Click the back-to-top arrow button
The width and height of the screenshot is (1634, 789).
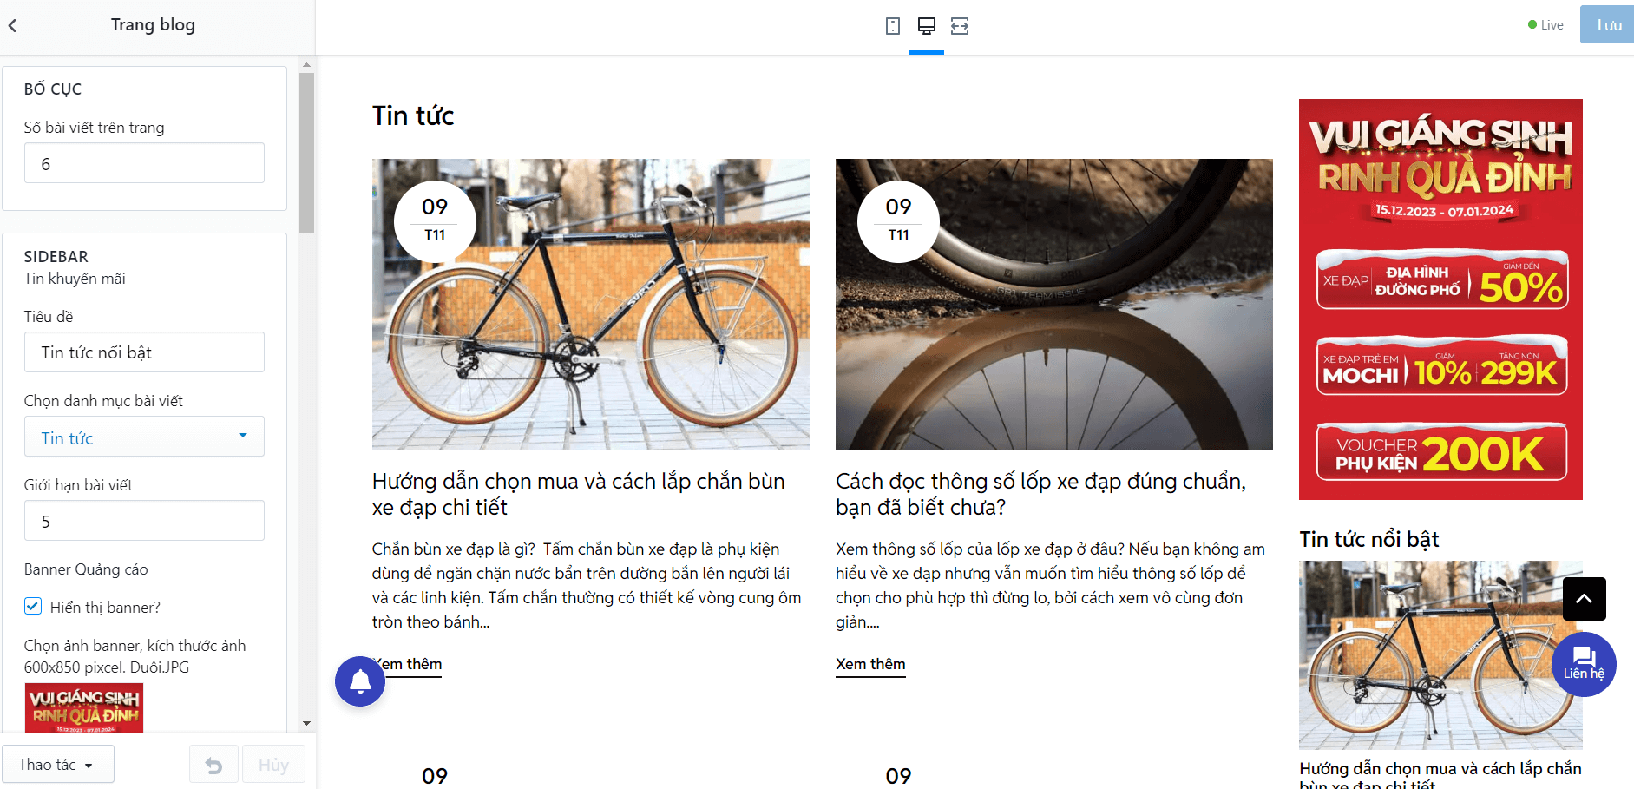[1585, 599]
